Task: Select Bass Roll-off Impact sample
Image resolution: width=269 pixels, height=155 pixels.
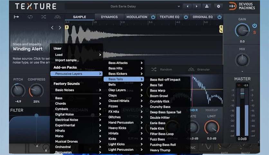Action: coord(165,79)
